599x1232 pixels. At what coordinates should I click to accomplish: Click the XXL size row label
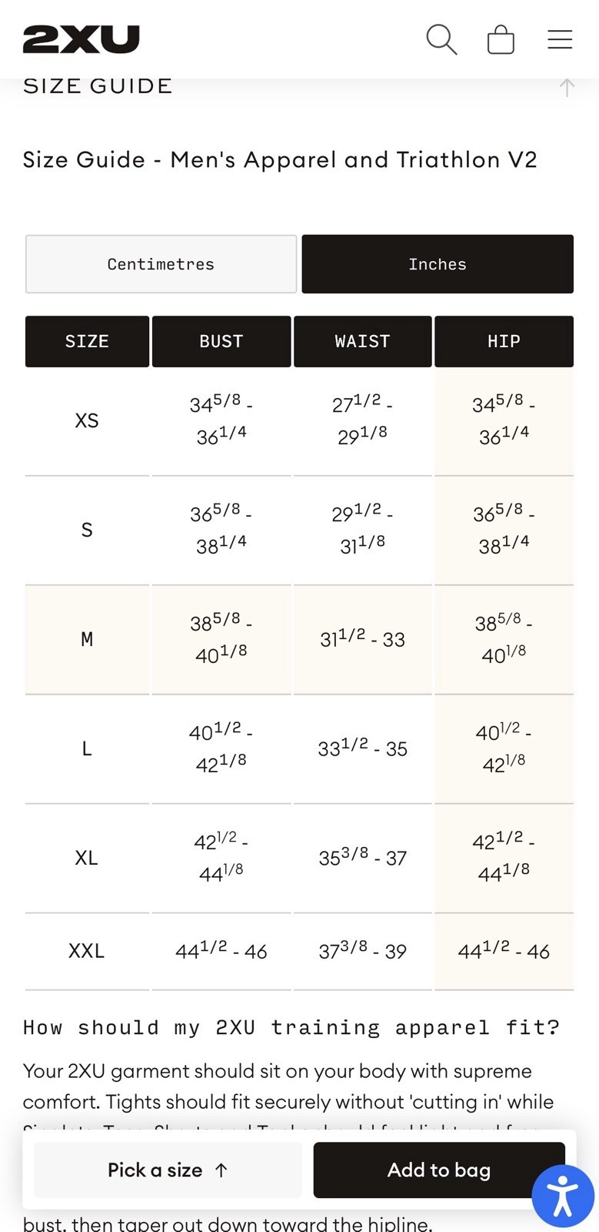(87, 951)
